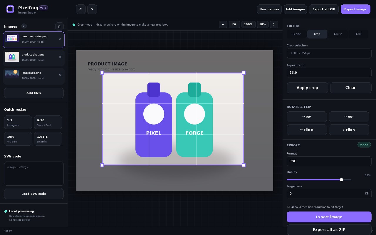Image resolution: width=376 pixels, height=235 pixels.
Task: Click the redo arrow button
Action: [x=92, y=9]
